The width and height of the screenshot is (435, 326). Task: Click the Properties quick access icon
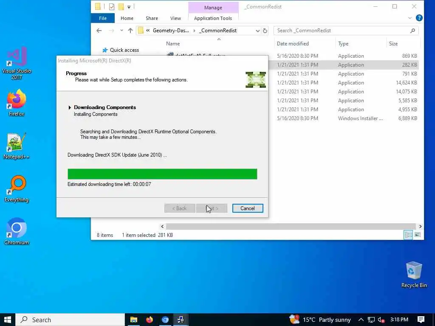click(x=112, y=7)
